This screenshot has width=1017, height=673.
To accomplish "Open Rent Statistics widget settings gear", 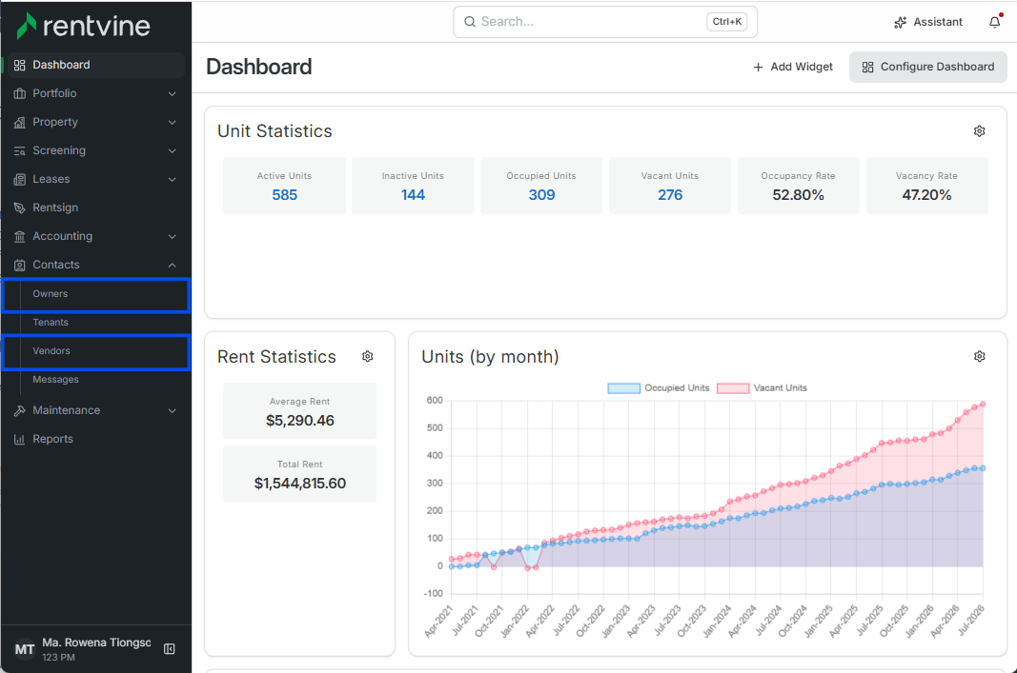I will [368, 356].
